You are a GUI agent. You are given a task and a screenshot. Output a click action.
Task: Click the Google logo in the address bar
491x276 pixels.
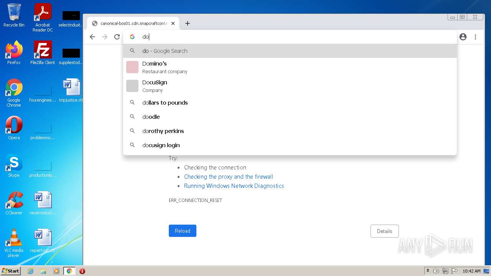pos(132,37)
